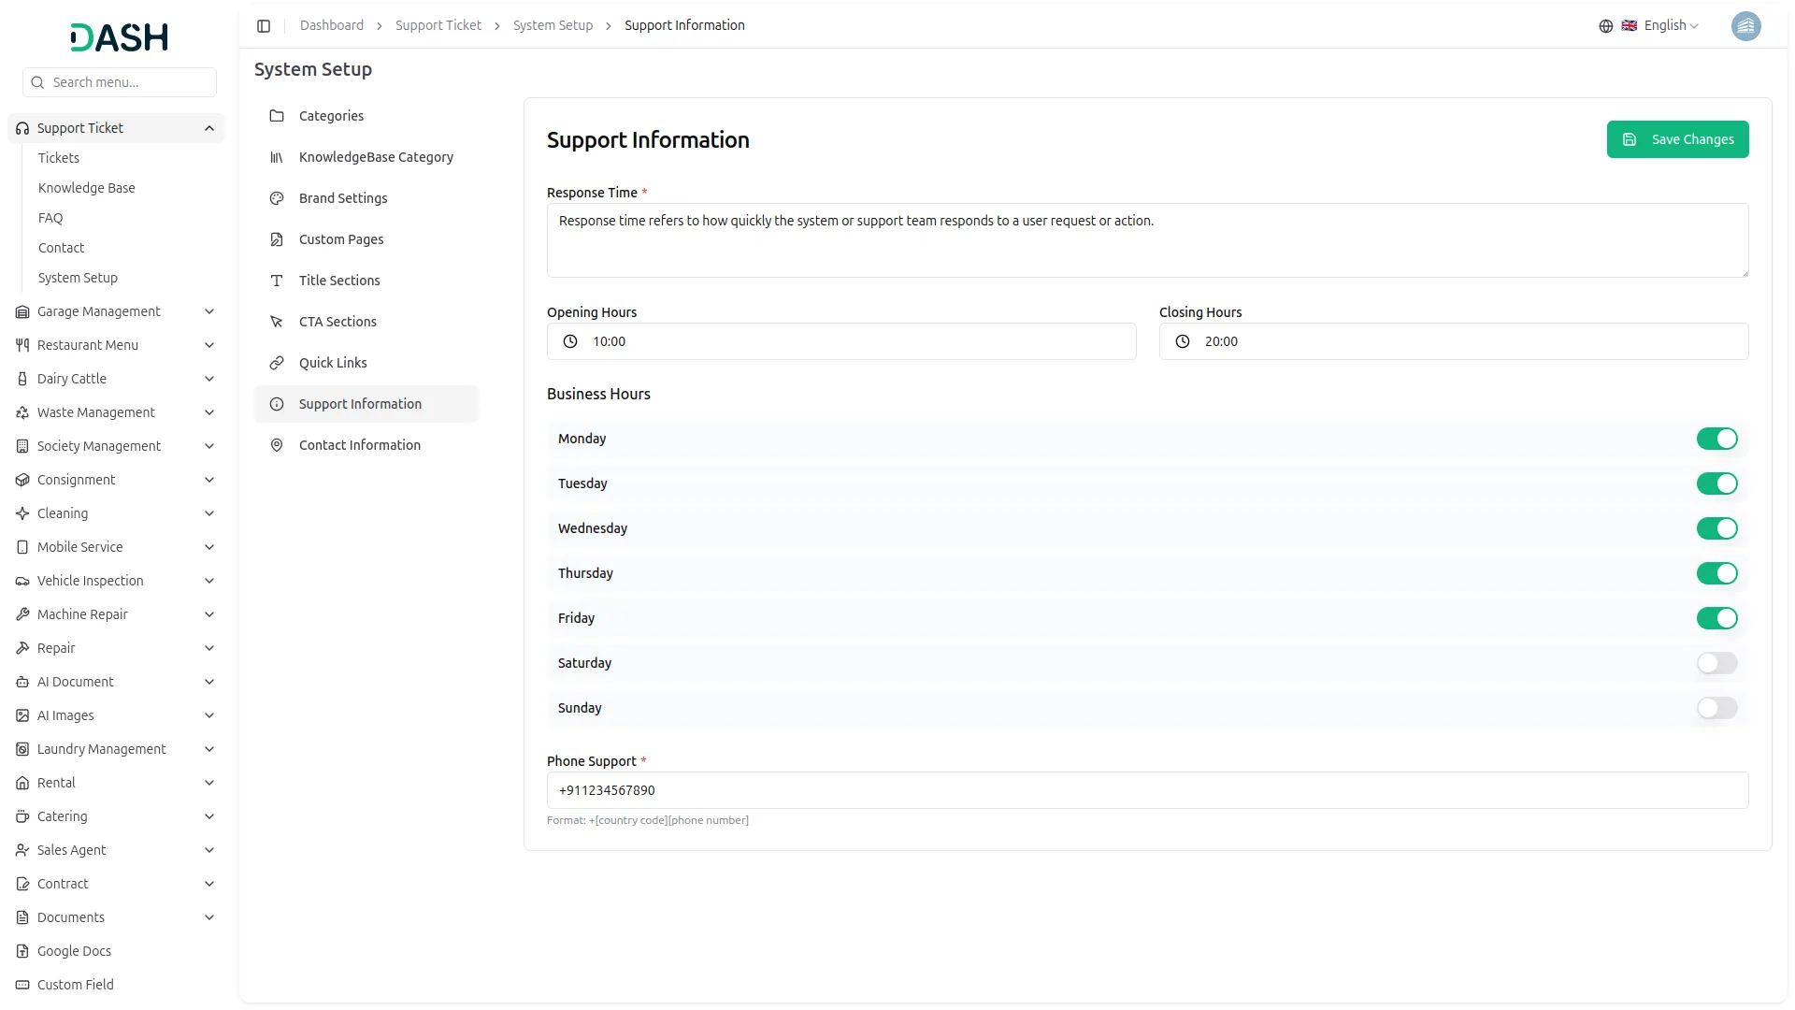Click the Contact Information pin icon
The width and height of the screenshot is (1795, 1010).
pos(277,445)
